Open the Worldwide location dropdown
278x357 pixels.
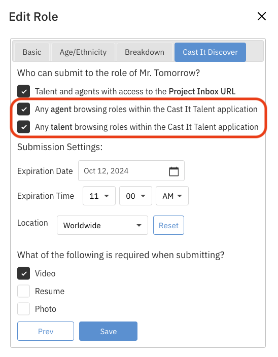[102, 225]
